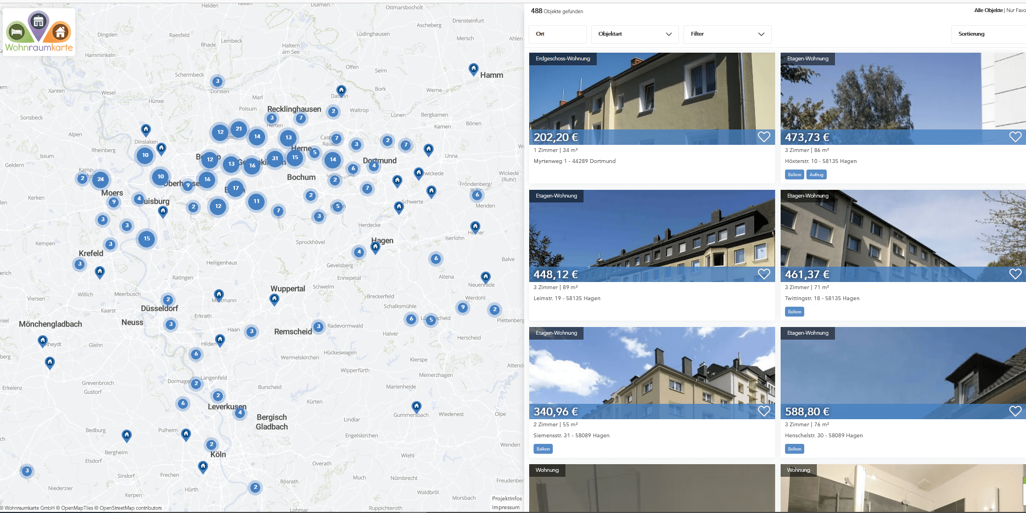Open the house pin near Dinslaken
This screenshot has height=513, width=1026.
[145, 130]
